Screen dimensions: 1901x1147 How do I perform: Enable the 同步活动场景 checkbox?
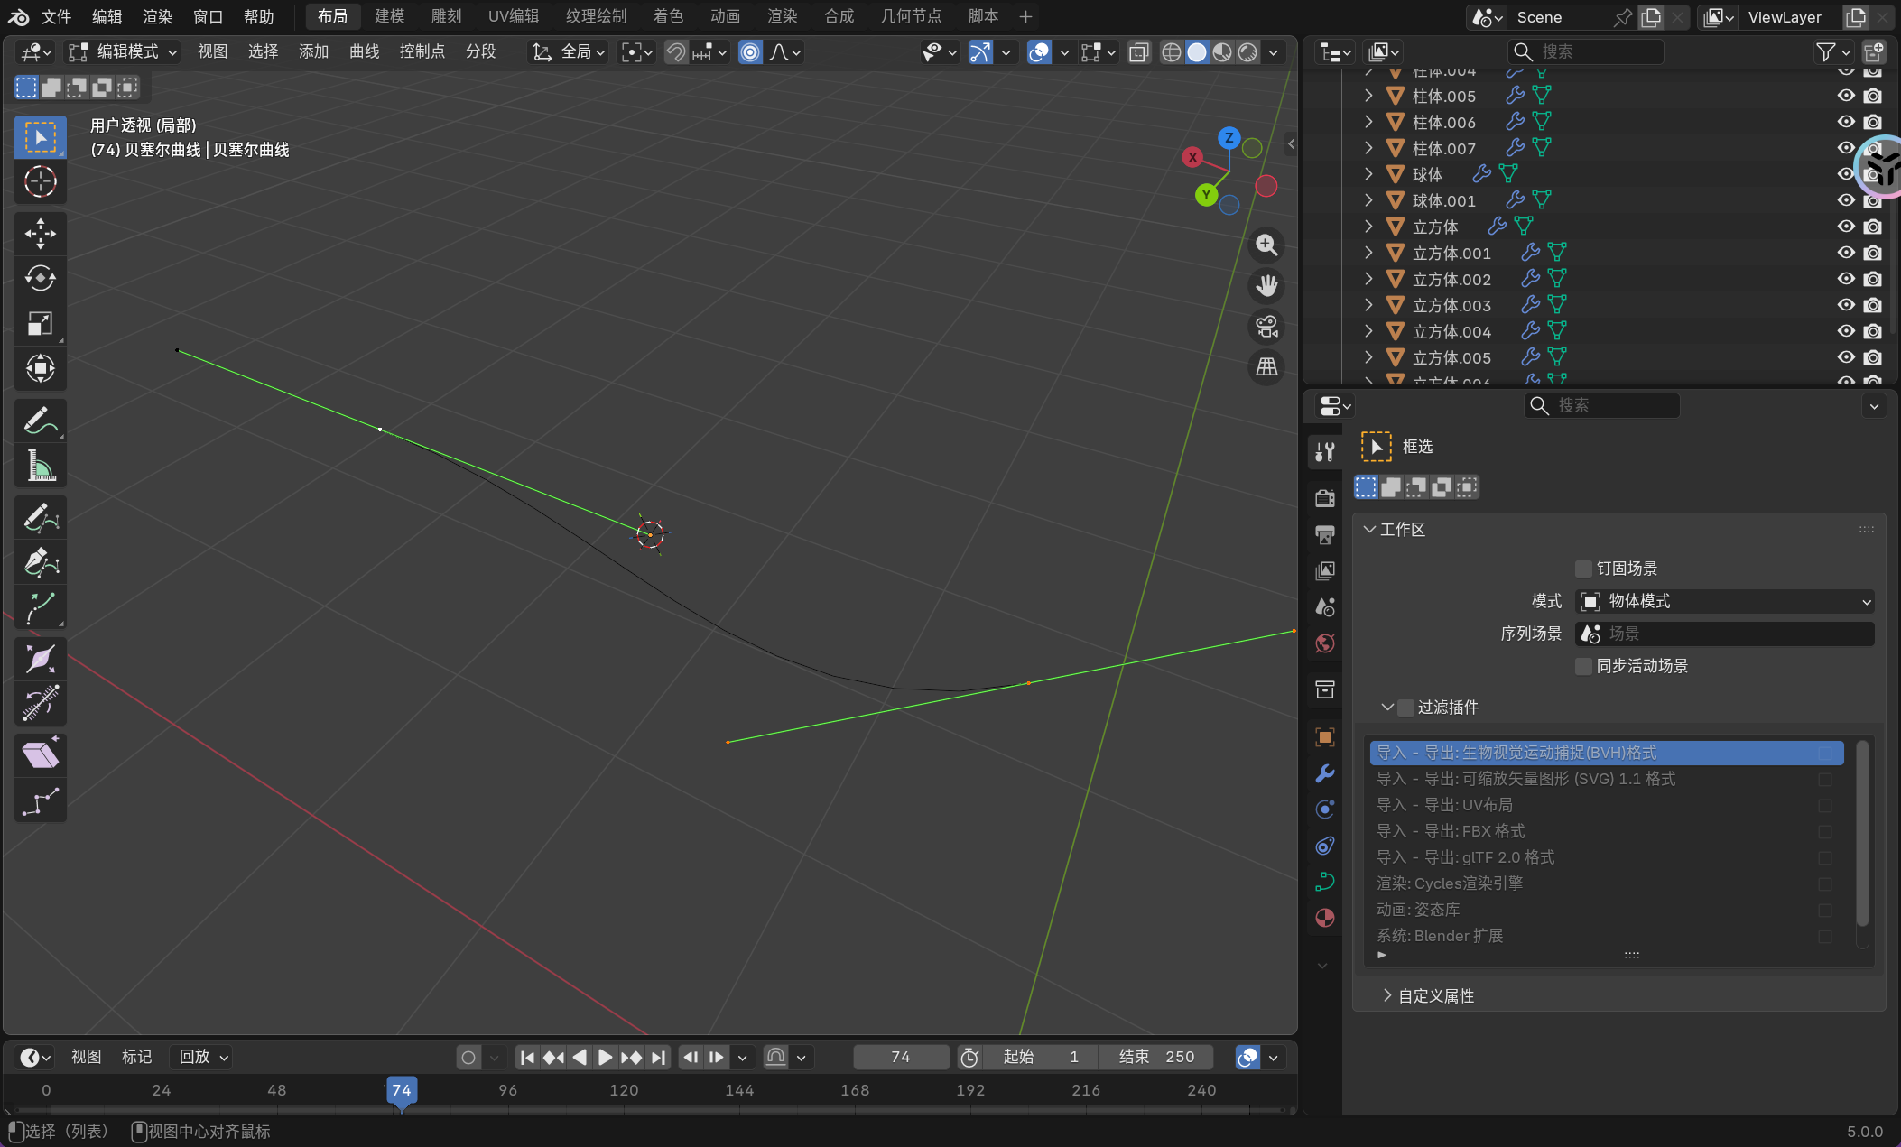click(x=1583, y=666)
